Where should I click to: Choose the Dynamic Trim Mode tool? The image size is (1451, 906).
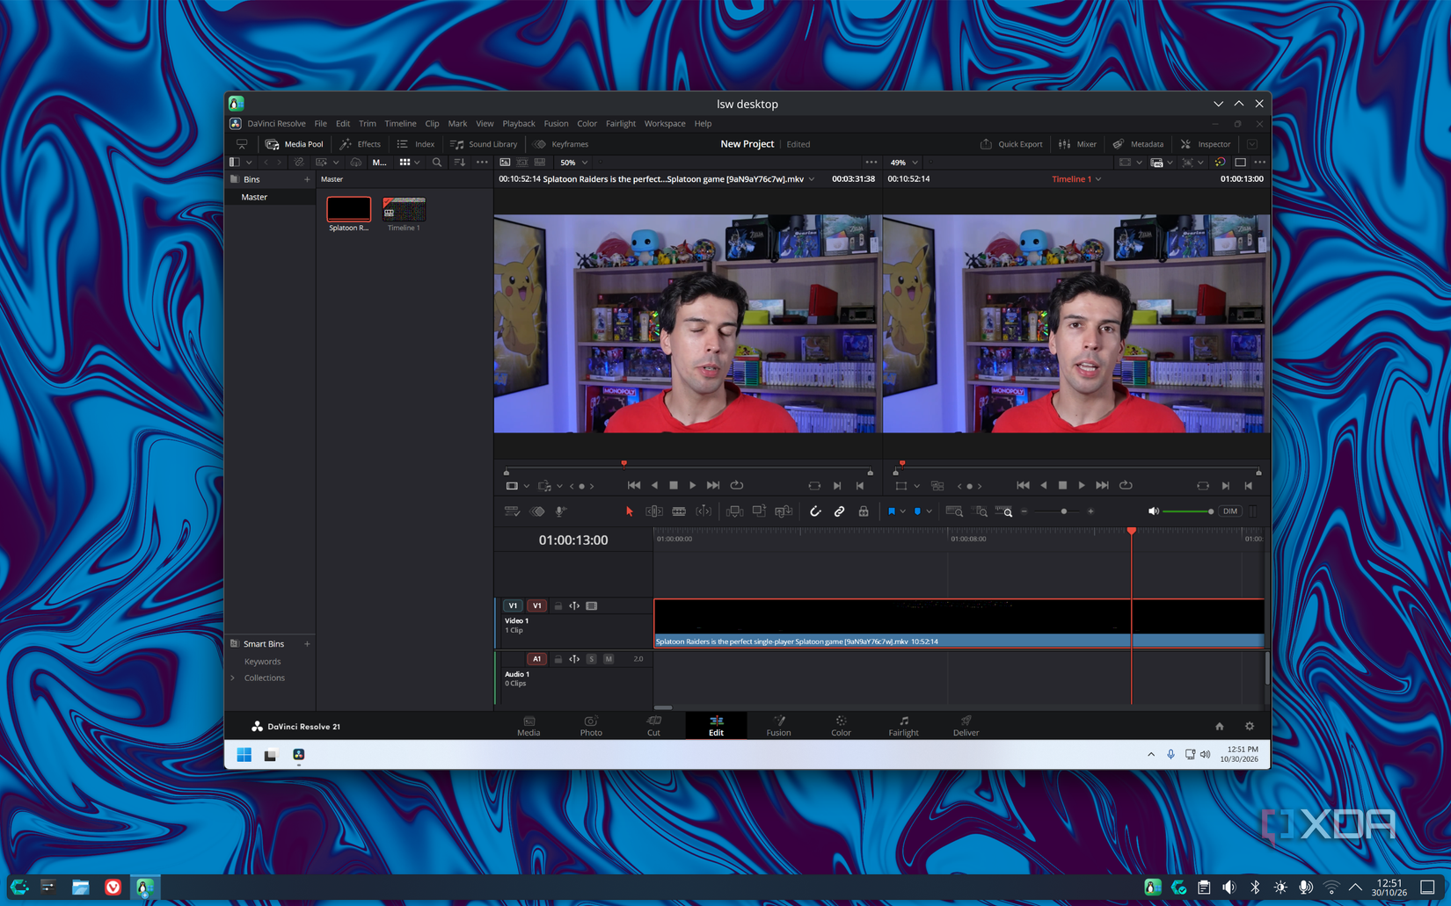tap(704, 511)
